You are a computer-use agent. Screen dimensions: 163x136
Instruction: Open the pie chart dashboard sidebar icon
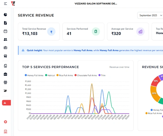(5, 15)
